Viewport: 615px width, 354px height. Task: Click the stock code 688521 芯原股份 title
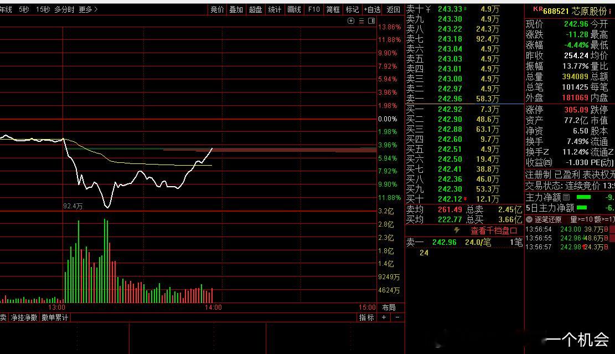click(x=574, y=11)
